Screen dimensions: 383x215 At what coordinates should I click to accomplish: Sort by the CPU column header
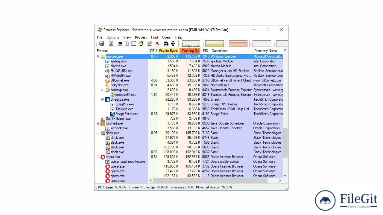(153, 51)
